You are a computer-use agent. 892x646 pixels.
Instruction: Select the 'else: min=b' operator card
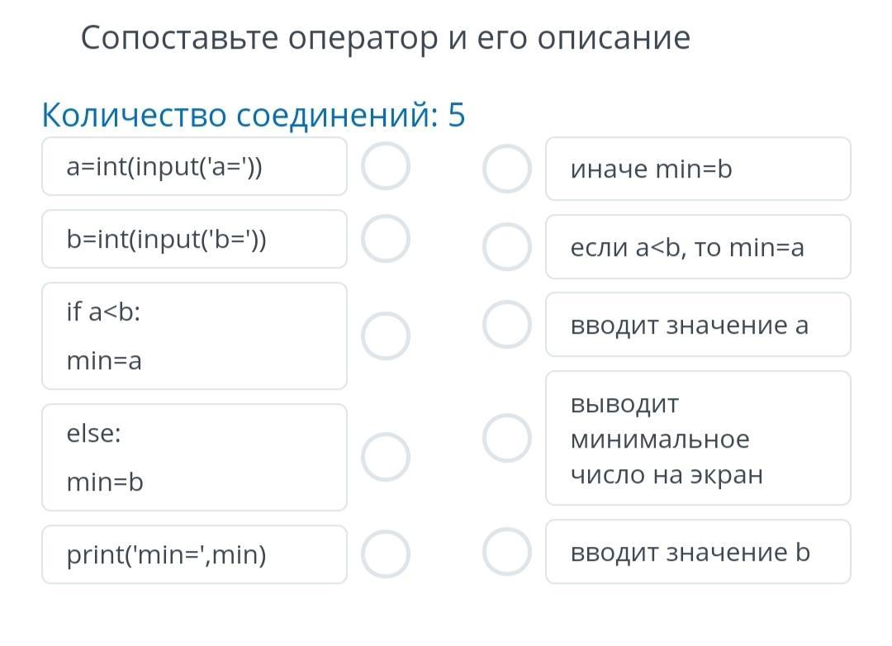pyautogui.click(x=194, y=458)
